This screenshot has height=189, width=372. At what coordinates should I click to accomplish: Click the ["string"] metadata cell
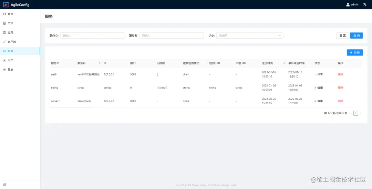[x=162, y=88]
